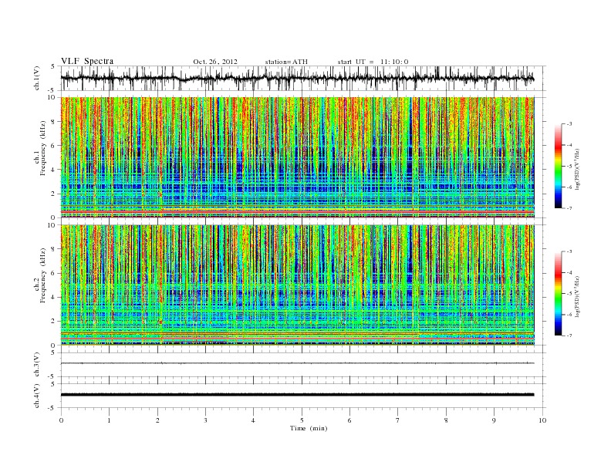This screenshot has width=611, height=472.
Task: Click the "ch.3(V)" axis label
Action: tap(37, 365)
